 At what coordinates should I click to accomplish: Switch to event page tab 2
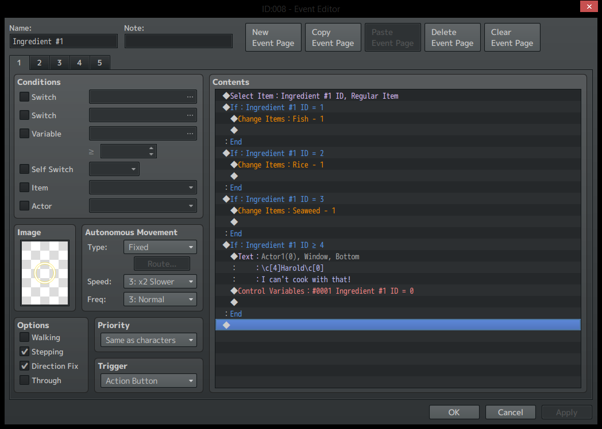pos(39,63)
